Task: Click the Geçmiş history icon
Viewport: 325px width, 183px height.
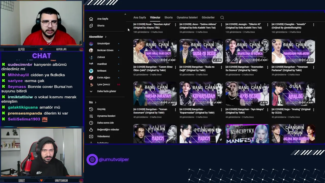Action: tap(91, 109)
